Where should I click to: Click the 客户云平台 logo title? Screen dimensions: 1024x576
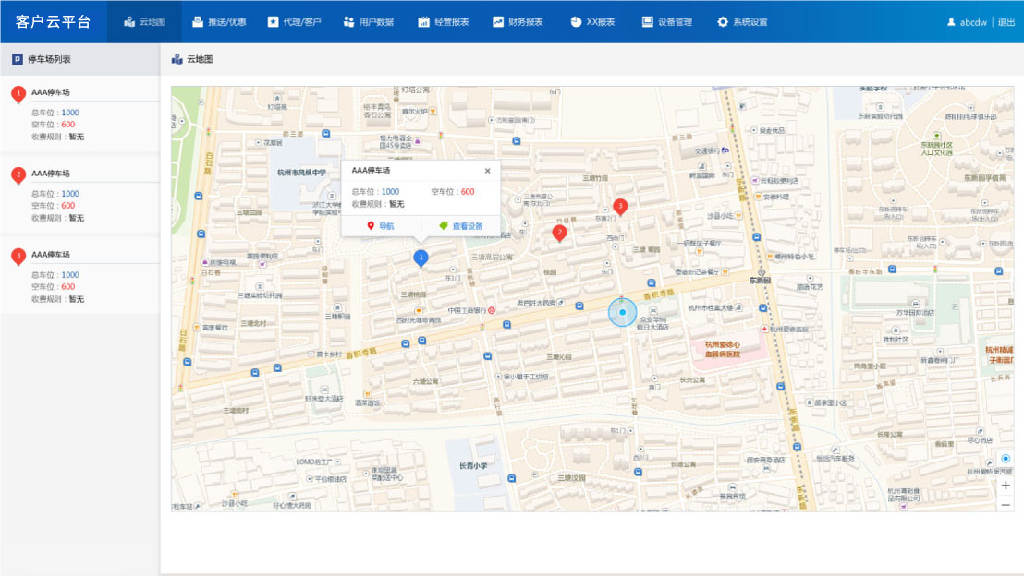pos(53,21)
